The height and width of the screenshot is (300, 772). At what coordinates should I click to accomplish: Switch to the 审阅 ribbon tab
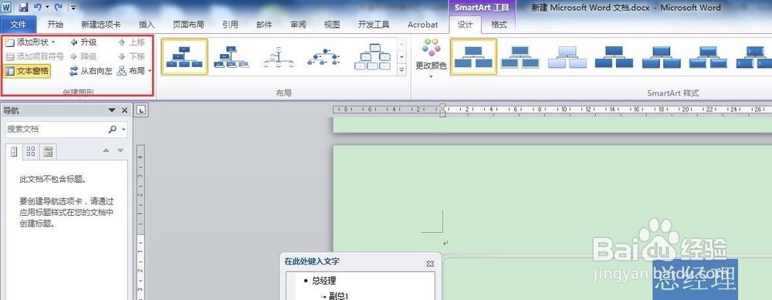[x=298, y=25]
